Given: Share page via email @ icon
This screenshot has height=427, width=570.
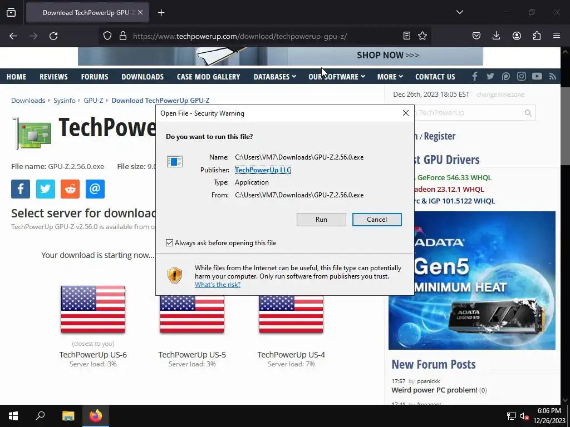Looking at the screenshot, I should click(95, 189).
